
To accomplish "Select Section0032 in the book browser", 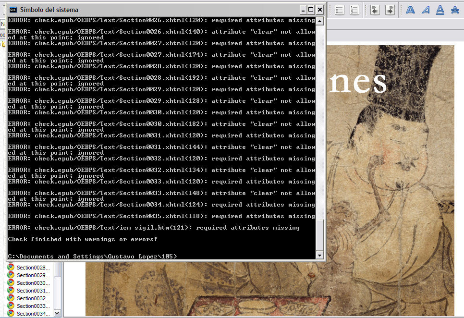I will (x=33, y=298).
